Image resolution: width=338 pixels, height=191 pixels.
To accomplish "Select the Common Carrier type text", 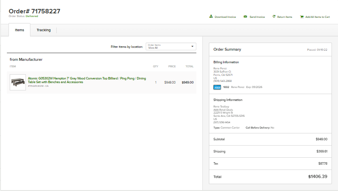I will [x=230, y=128].
